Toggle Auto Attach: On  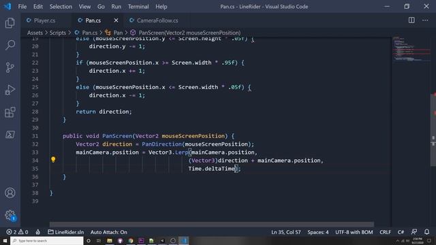pos(109,232)
